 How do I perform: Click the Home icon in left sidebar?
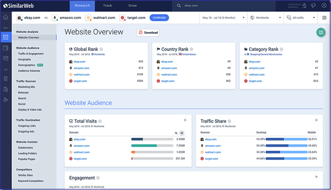pos(6,17)
